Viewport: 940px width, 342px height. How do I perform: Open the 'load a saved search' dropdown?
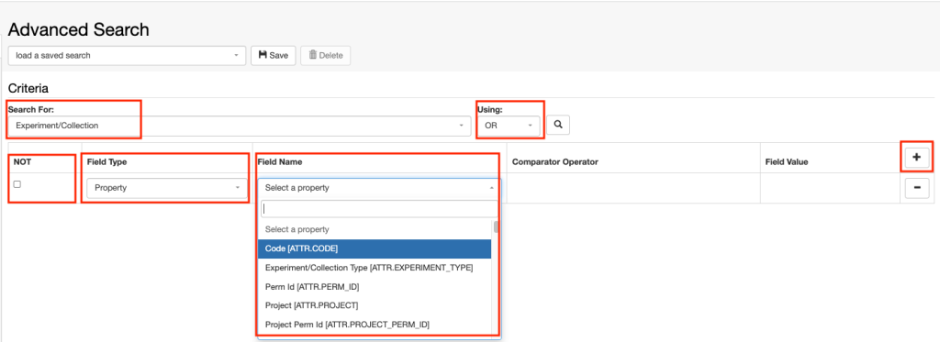[127, 55]
